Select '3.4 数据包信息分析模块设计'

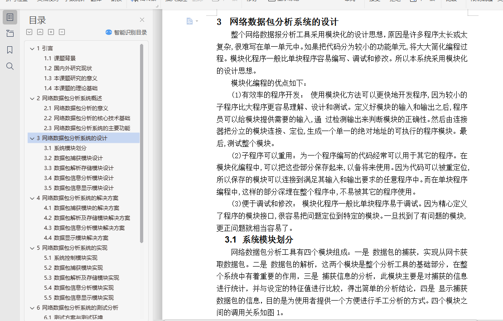[79, 178]
